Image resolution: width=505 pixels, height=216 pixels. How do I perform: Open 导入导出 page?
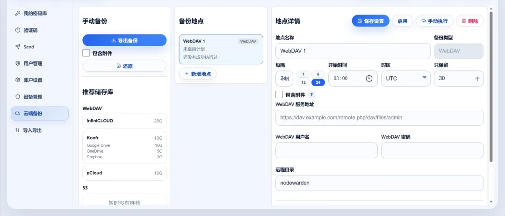point(40,130)
